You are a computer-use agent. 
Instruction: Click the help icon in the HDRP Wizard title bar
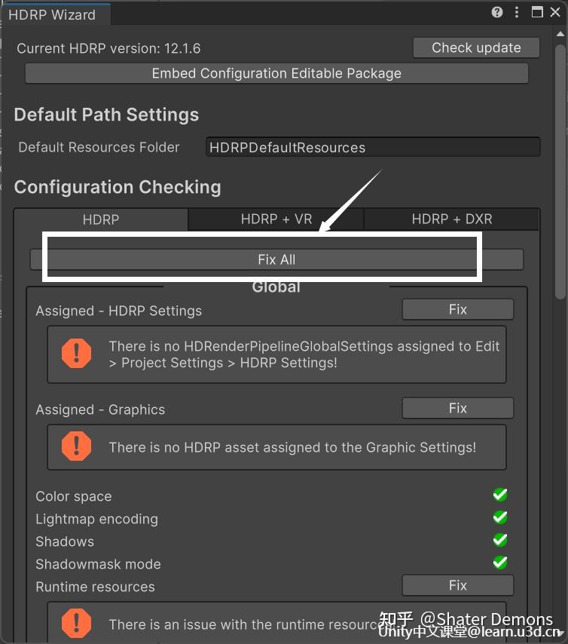(x=496, y=12)
